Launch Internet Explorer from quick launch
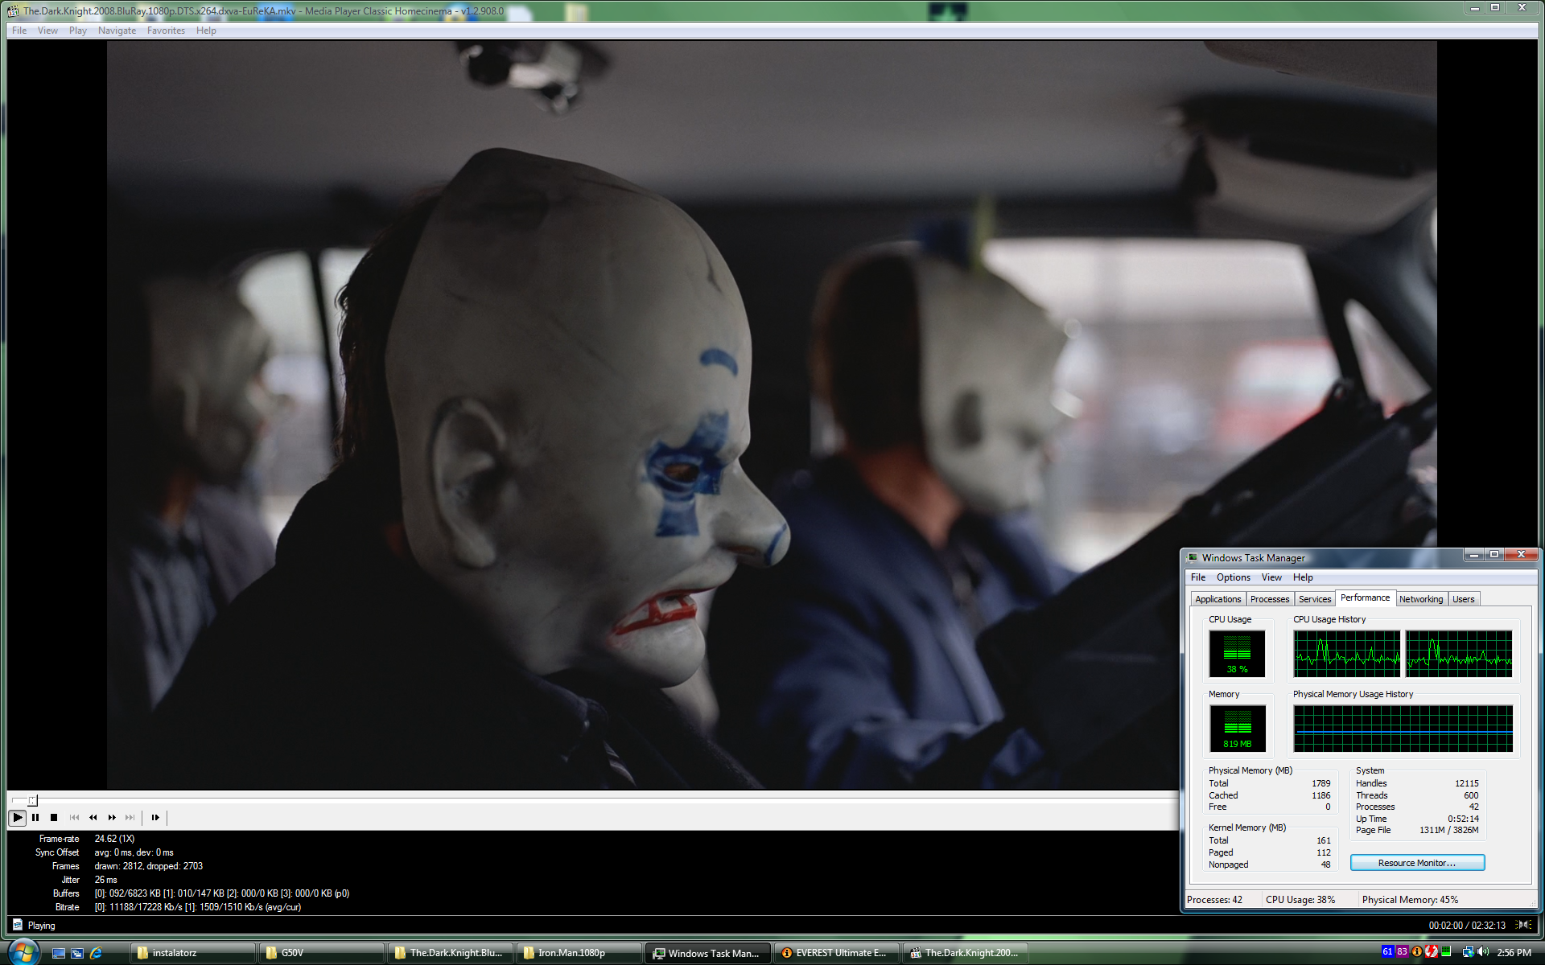This screenshot has width=1545, height=965. tap(96, 953)
